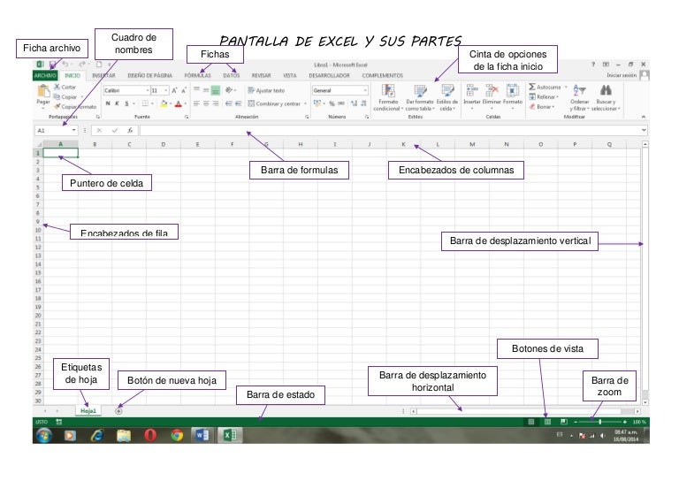The width and height of the screenshot is (679, 481).
Task: Add new sheet with plus button
Action: click(118, 410)
